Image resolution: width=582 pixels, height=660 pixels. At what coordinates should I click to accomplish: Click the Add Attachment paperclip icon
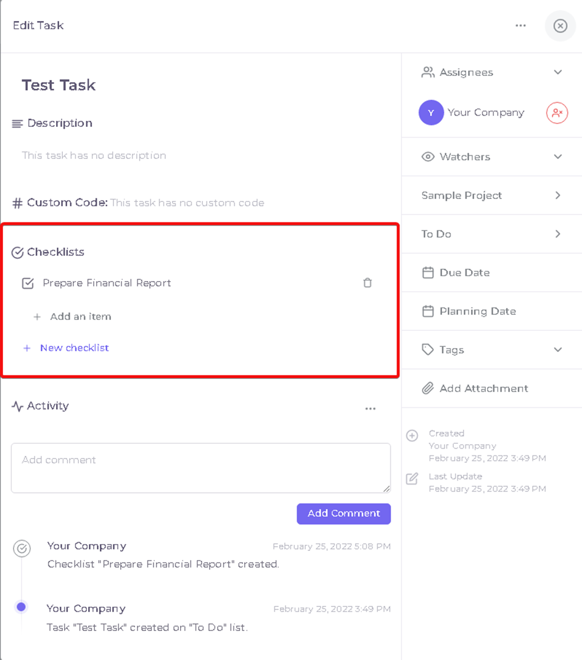pyautogui.click(x=428, y=388)
